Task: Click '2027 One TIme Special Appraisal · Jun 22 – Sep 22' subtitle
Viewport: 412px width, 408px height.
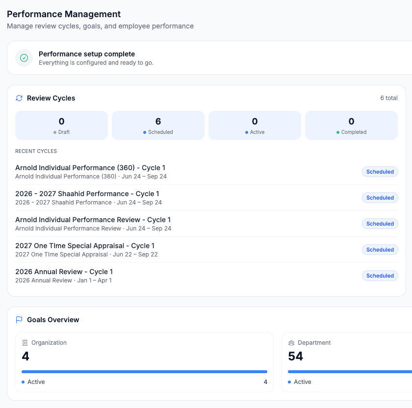Action: point(86,255)
